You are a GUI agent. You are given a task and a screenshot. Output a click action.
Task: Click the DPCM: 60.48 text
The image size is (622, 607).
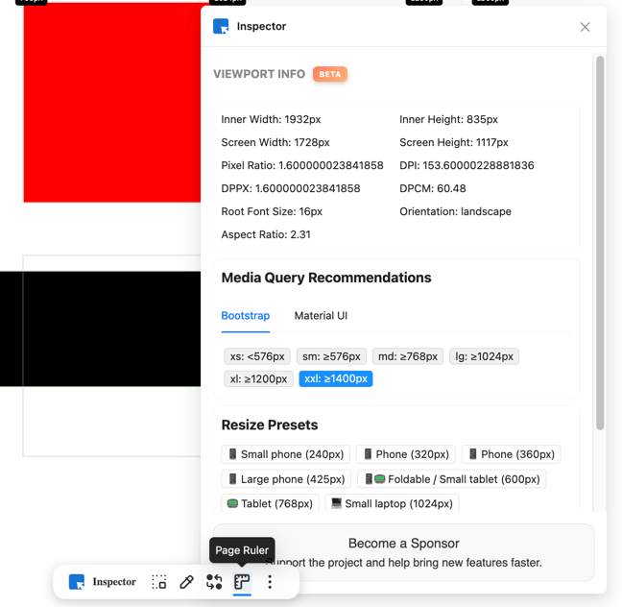[432, 188]
